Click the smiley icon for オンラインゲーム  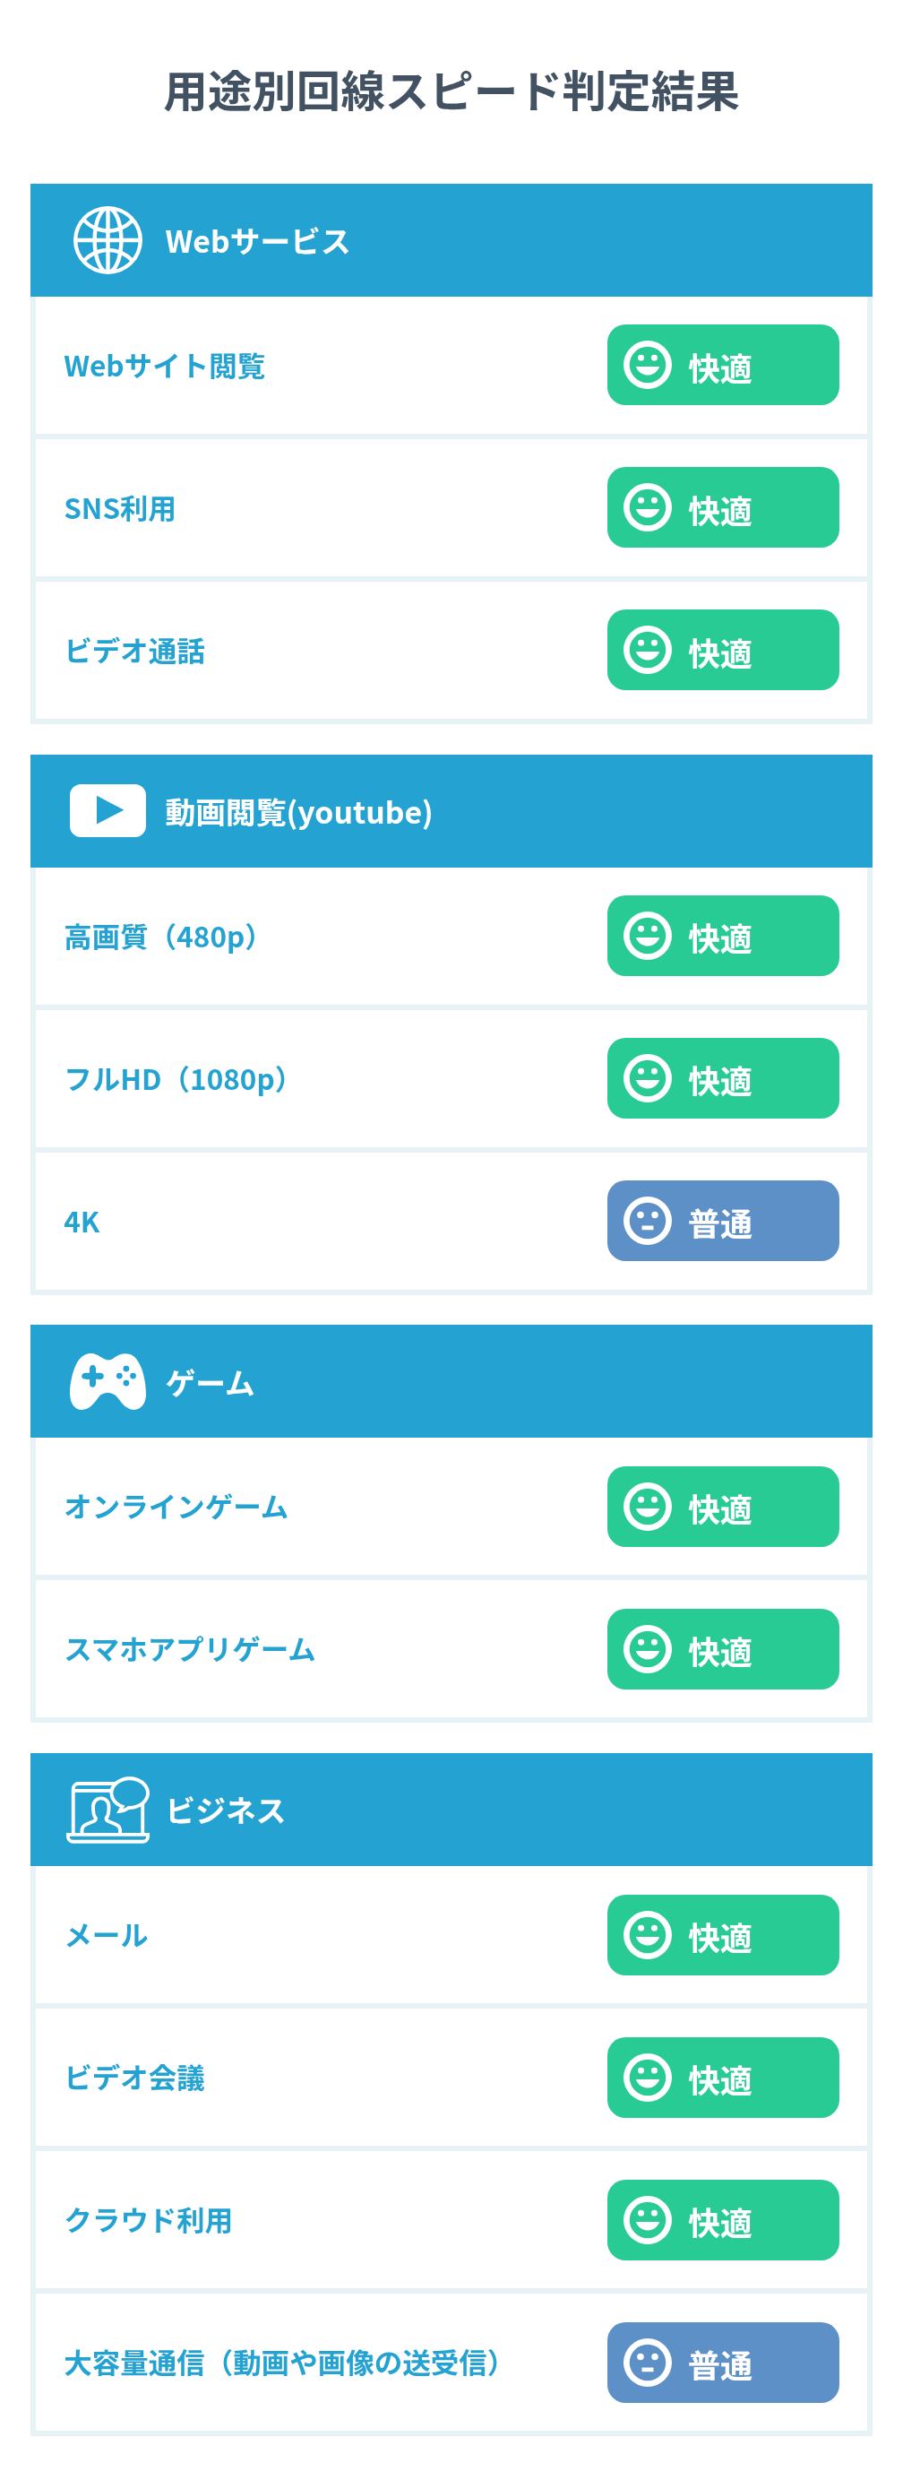[647, 1506]
